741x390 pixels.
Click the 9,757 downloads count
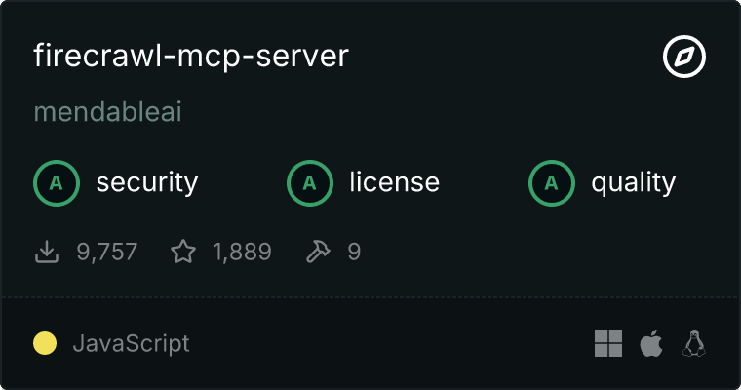tap(107, 252)
